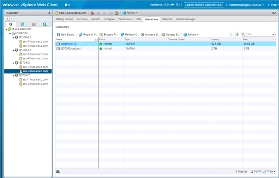Image resolution: width=279 pixels, height=178 pixels.
Task: Click the datastore1 (3) row icon
Action: point(58,44)
